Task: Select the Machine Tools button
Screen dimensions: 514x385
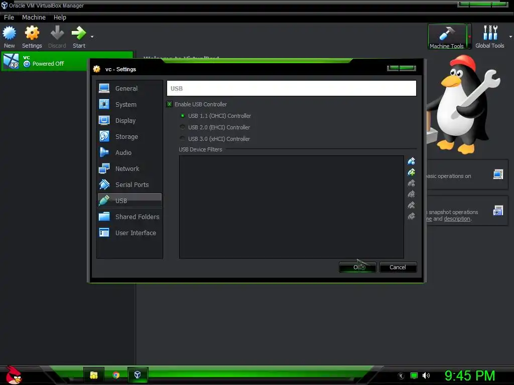Action: (x=447, y=36)
